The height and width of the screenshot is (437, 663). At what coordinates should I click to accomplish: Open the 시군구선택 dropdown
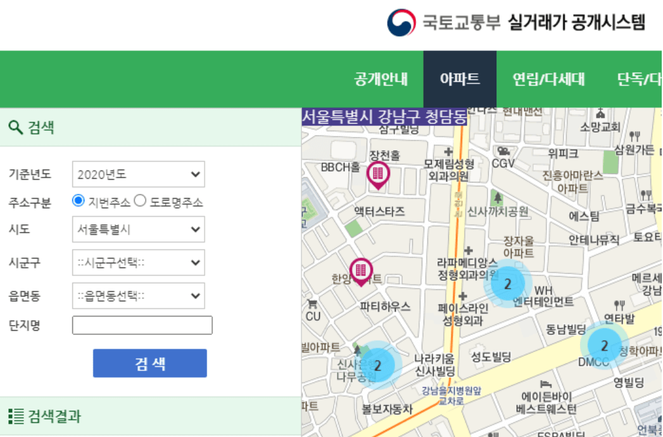point(138,262)
